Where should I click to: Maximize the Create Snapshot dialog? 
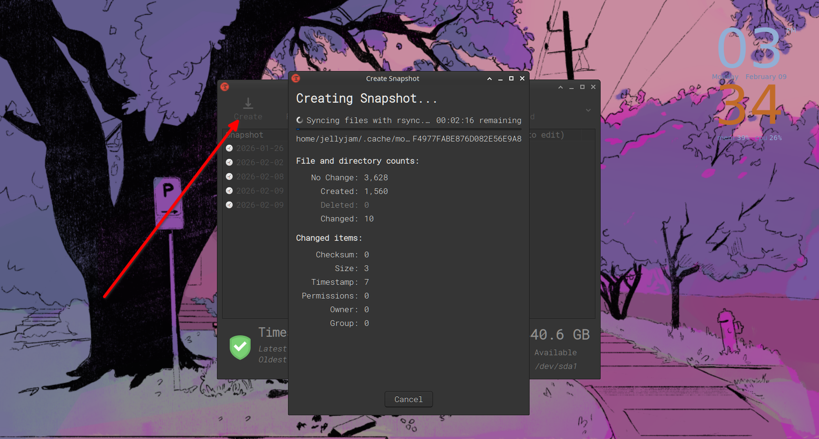(511, 78)
